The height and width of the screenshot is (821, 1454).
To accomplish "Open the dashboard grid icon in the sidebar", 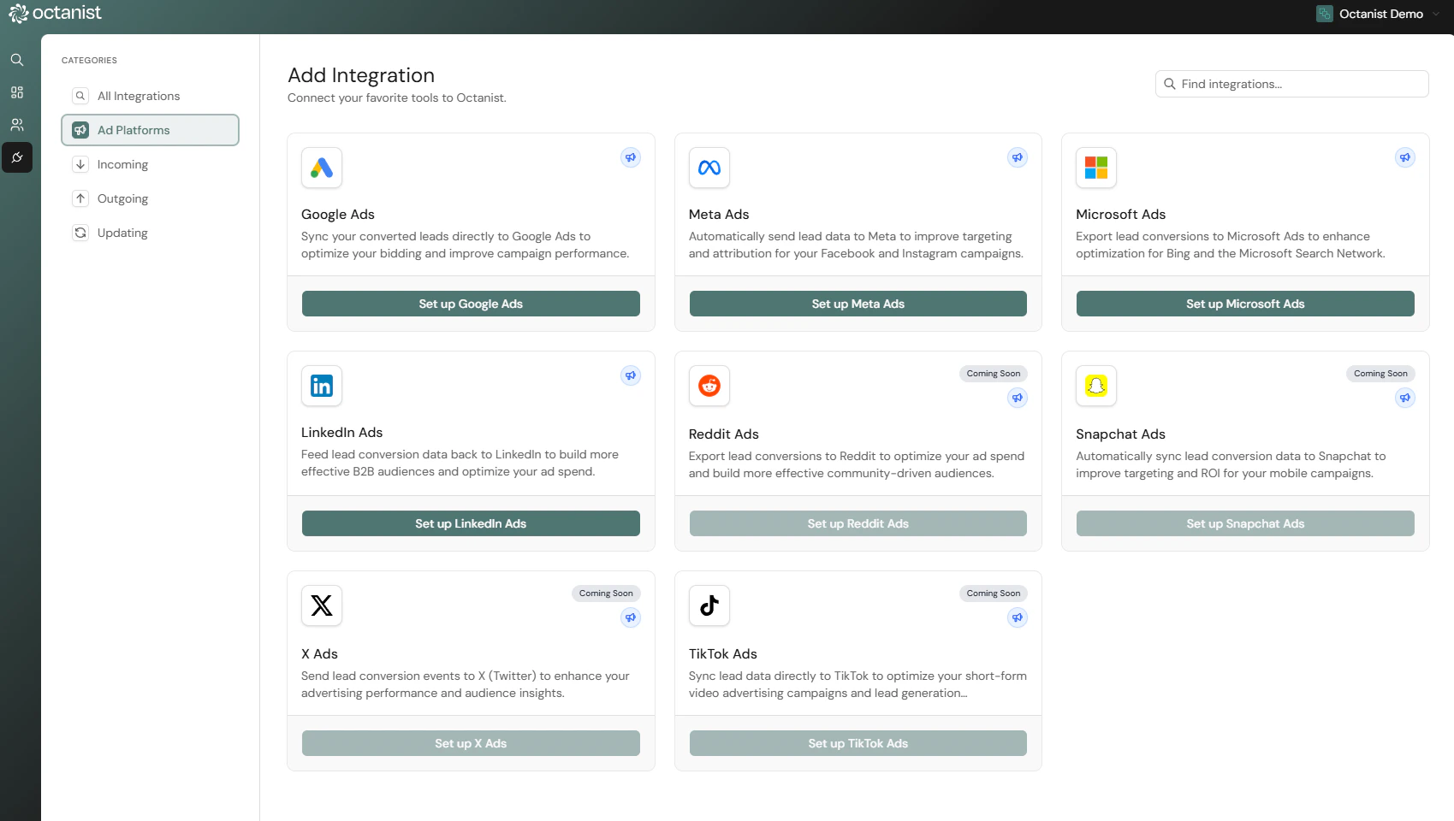I will [x=17, y=92].
